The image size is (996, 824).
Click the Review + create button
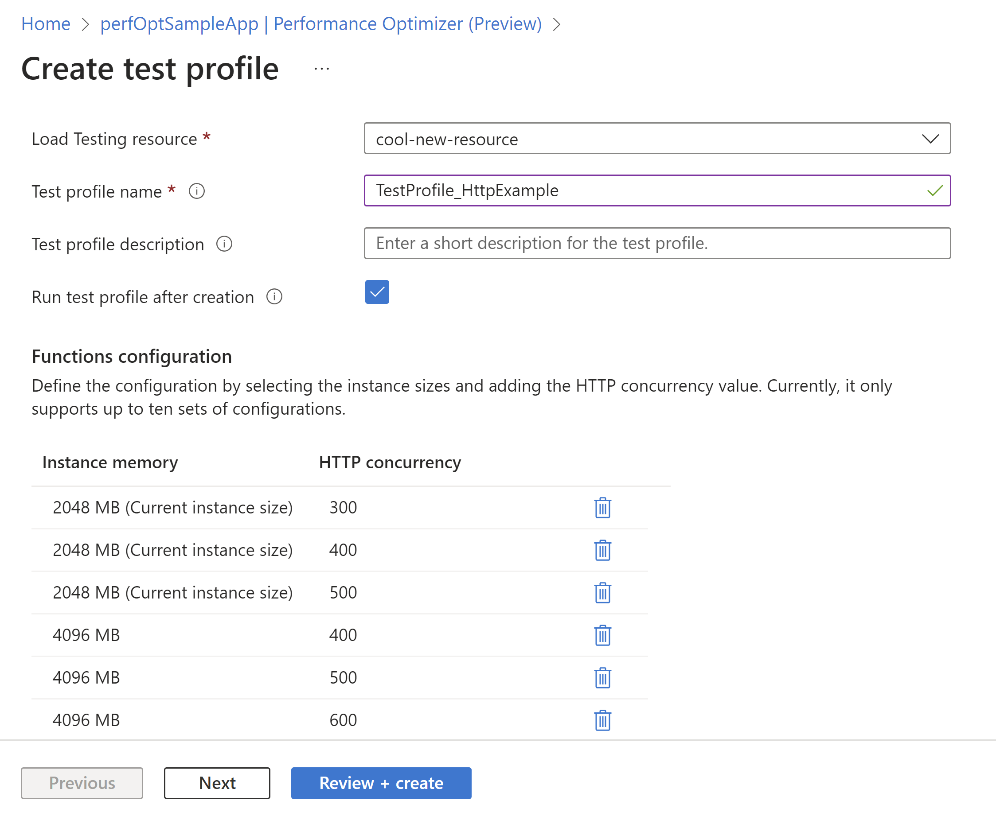coord(381,783)
